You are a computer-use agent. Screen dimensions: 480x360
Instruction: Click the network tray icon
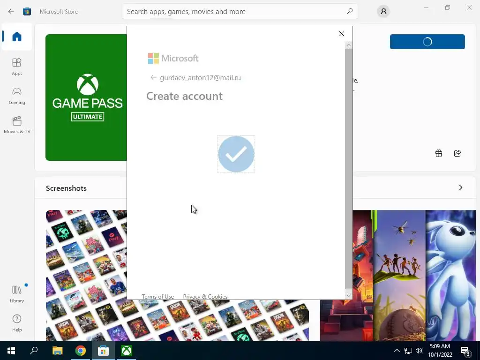click(x=408, y=351)
